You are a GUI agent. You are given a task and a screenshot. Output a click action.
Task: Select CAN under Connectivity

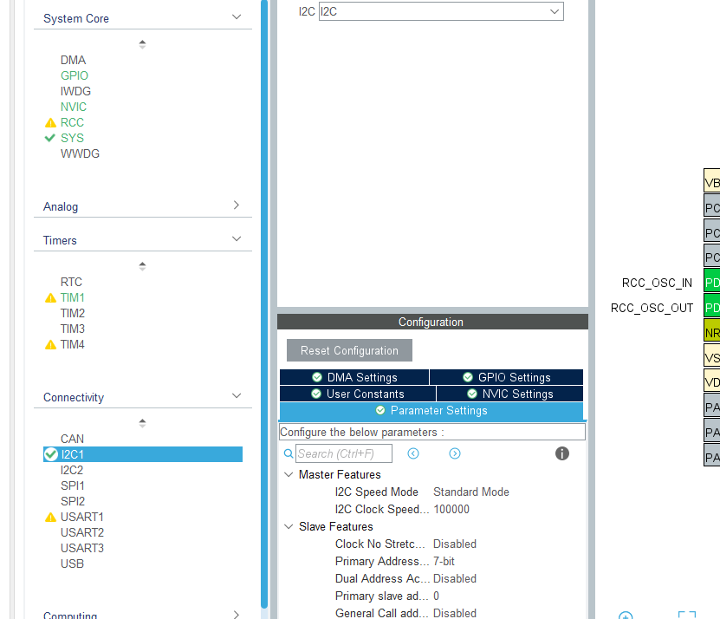click(72, 440)
